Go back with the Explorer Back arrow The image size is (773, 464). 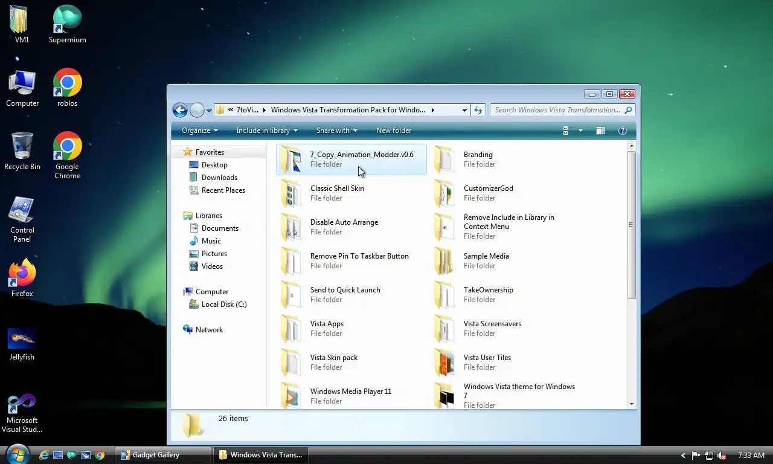point(180,110)
